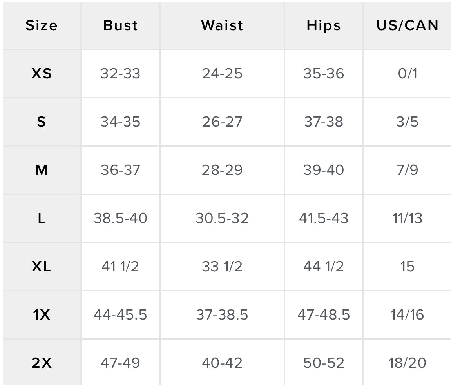Click the Hips column header
The width and height of the screenshot is (451, 385).
pyautogui.click(x=324, y=25)
